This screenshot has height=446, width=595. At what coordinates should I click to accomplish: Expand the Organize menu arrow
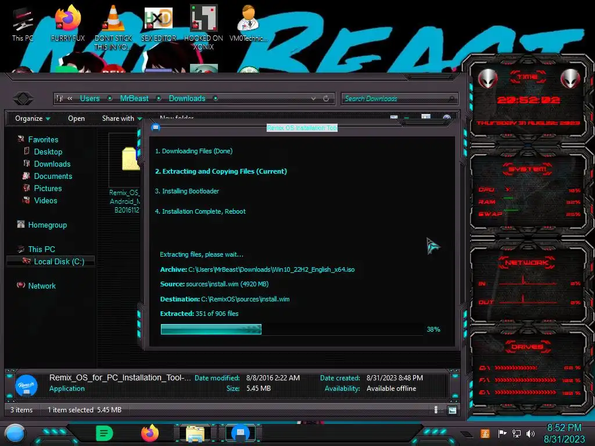pyautogui.click(x=48, y=118)
